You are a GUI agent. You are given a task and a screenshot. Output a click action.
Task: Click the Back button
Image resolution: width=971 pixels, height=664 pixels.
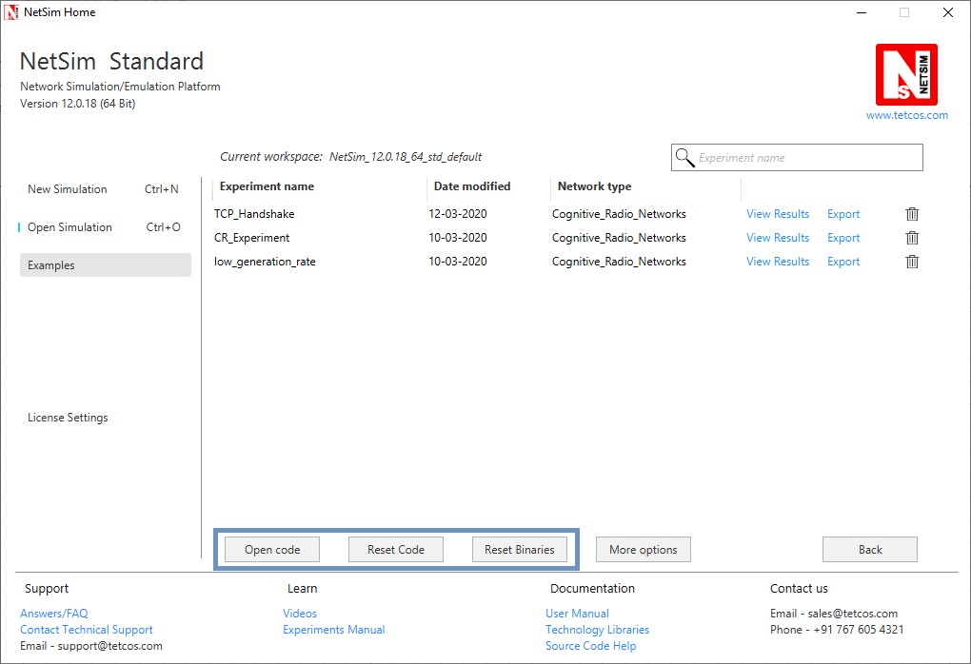[869, 549]
